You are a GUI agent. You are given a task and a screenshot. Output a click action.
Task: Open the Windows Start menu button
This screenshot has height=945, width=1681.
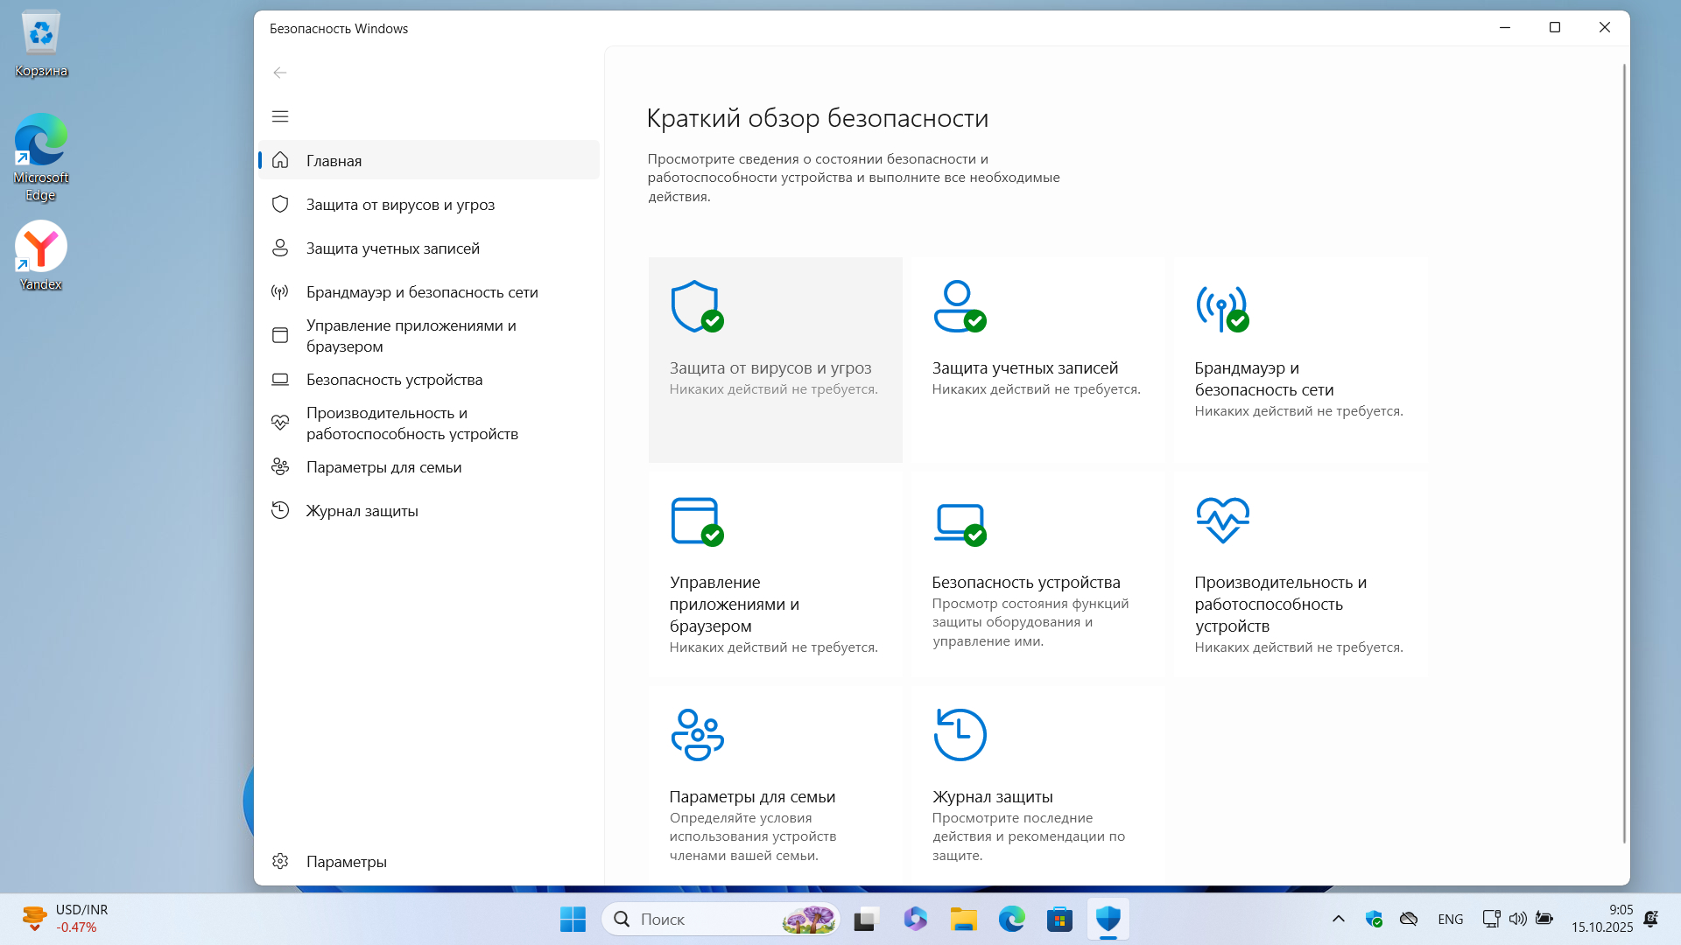573,919
